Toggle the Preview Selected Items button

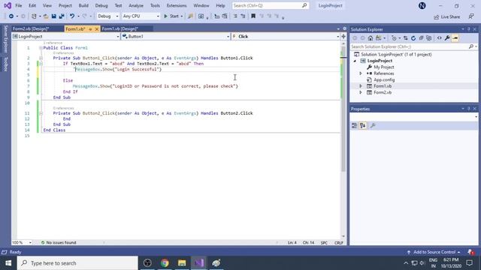tap(455, 38)
